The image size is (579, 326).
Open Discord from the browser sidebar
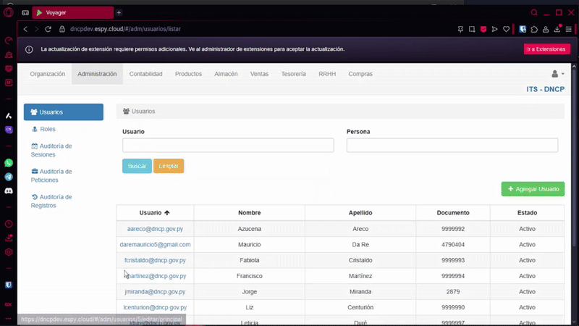click(x=9, y=191)
